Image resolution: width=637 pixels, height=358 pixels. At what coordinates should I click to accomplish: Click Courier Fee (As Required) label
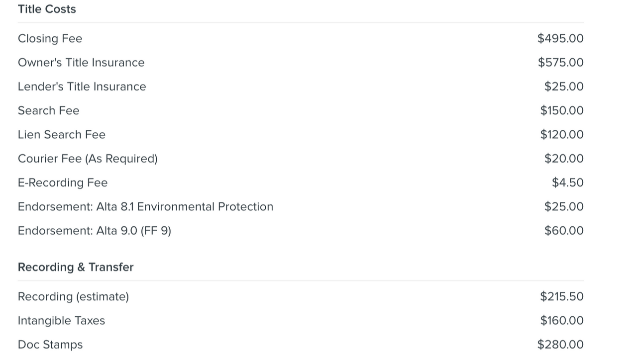point(88,159)
